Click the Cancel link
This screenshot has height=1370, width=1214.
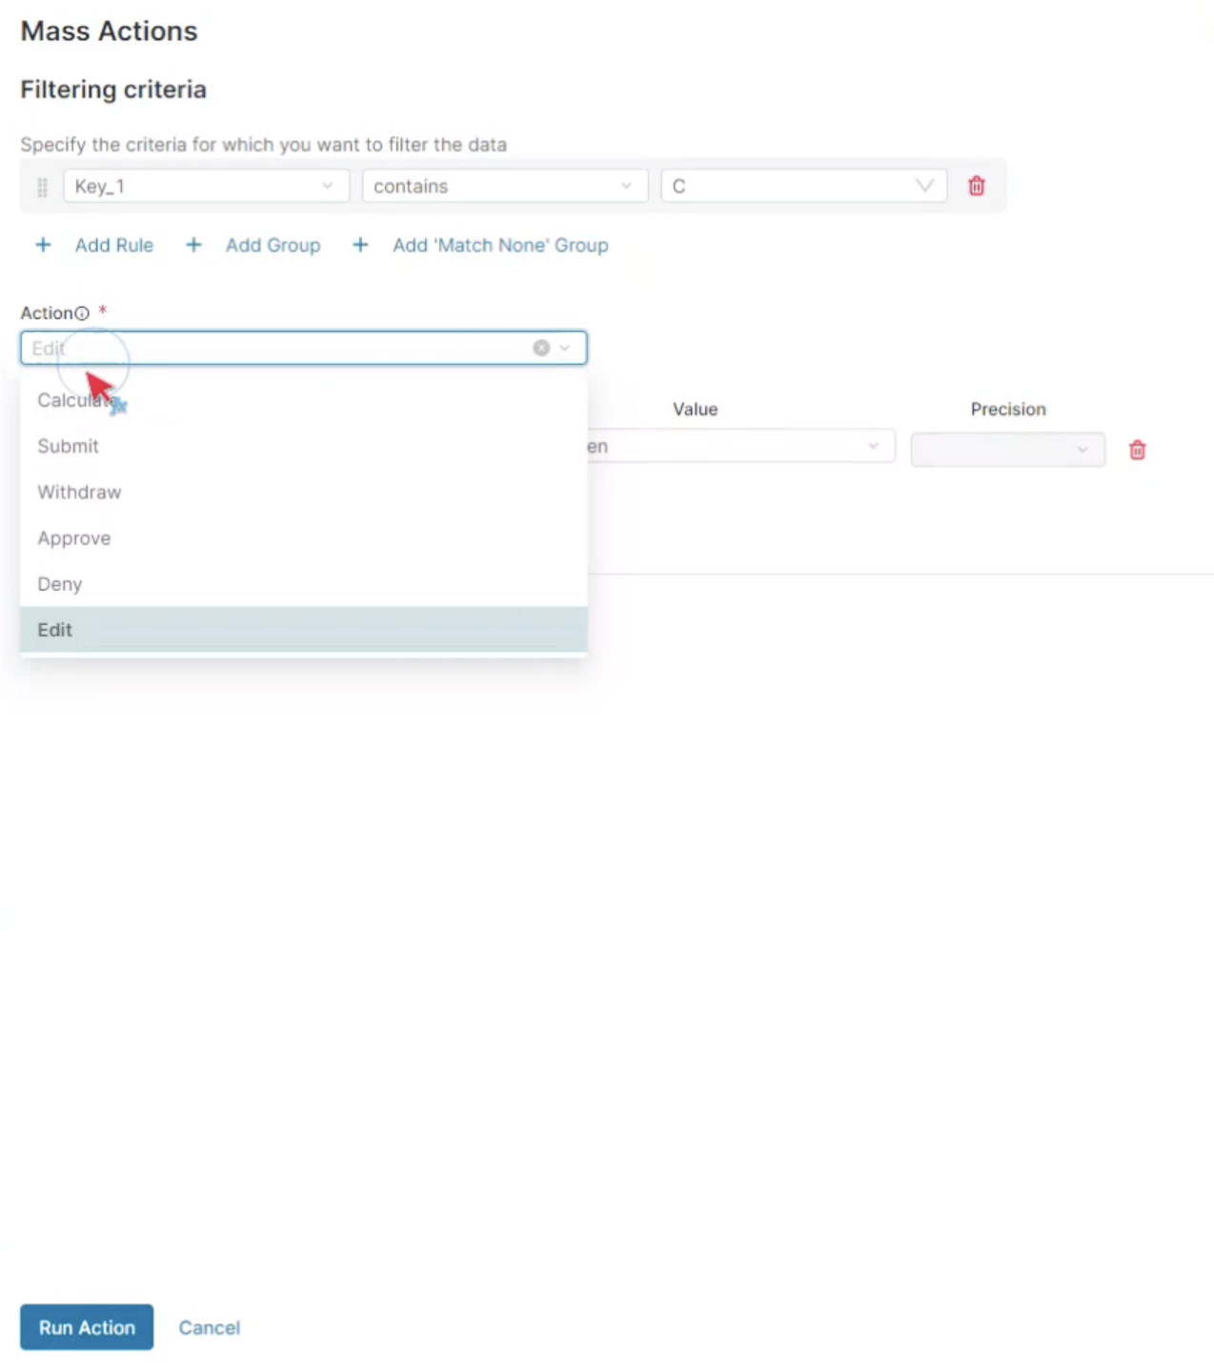tap(210, 1327)
